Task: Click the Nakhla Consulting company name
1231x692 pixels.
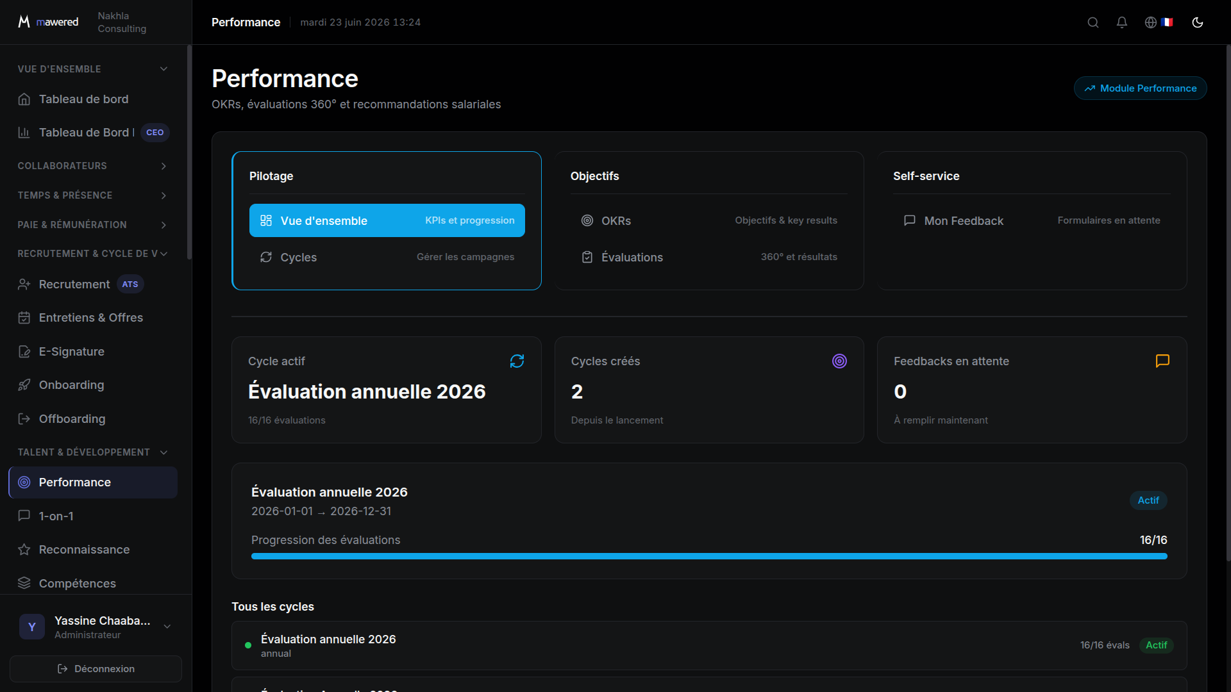Action: [x=122, y=22]
